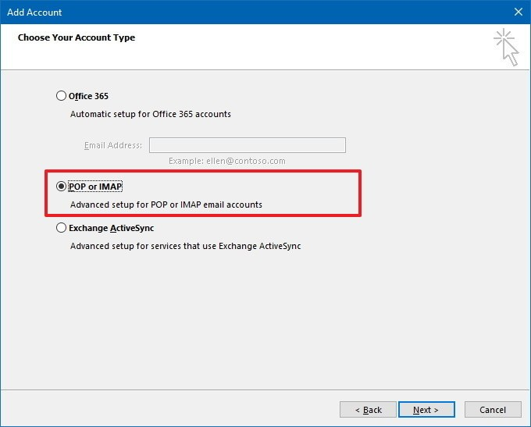531x427 pixels.
Task: Click the 'Choose Your Account Type' heading
Action: [x=77, y=37]
